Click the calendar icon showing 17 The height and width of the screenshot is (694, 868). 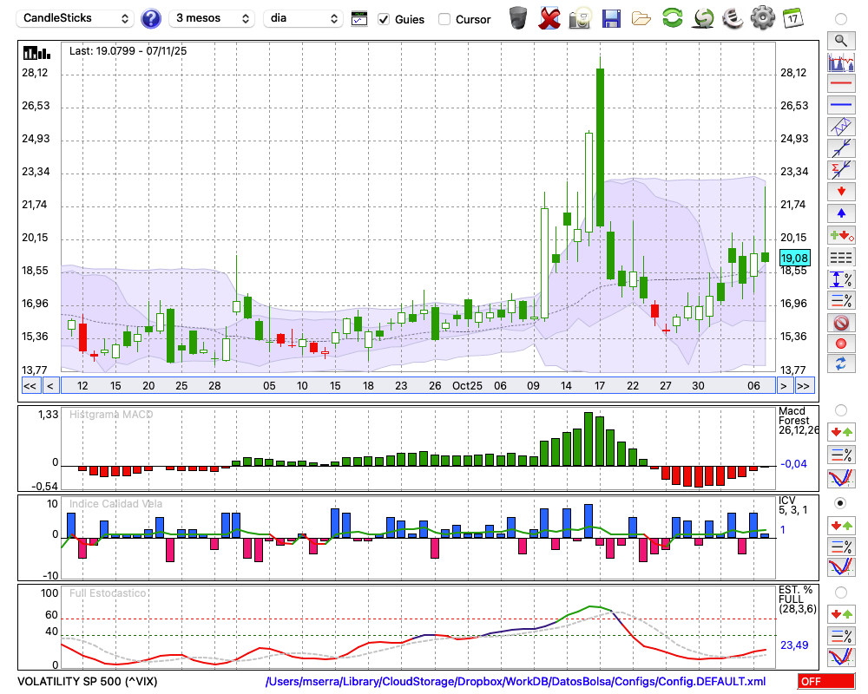pos(792,18)
